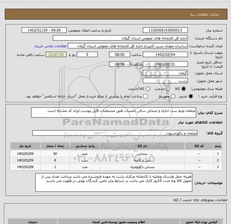231x224 pixels.
Task: Click the اعلام وضعیت مجوز توسط تامین کننده header
Action: [x=119, y=222]
